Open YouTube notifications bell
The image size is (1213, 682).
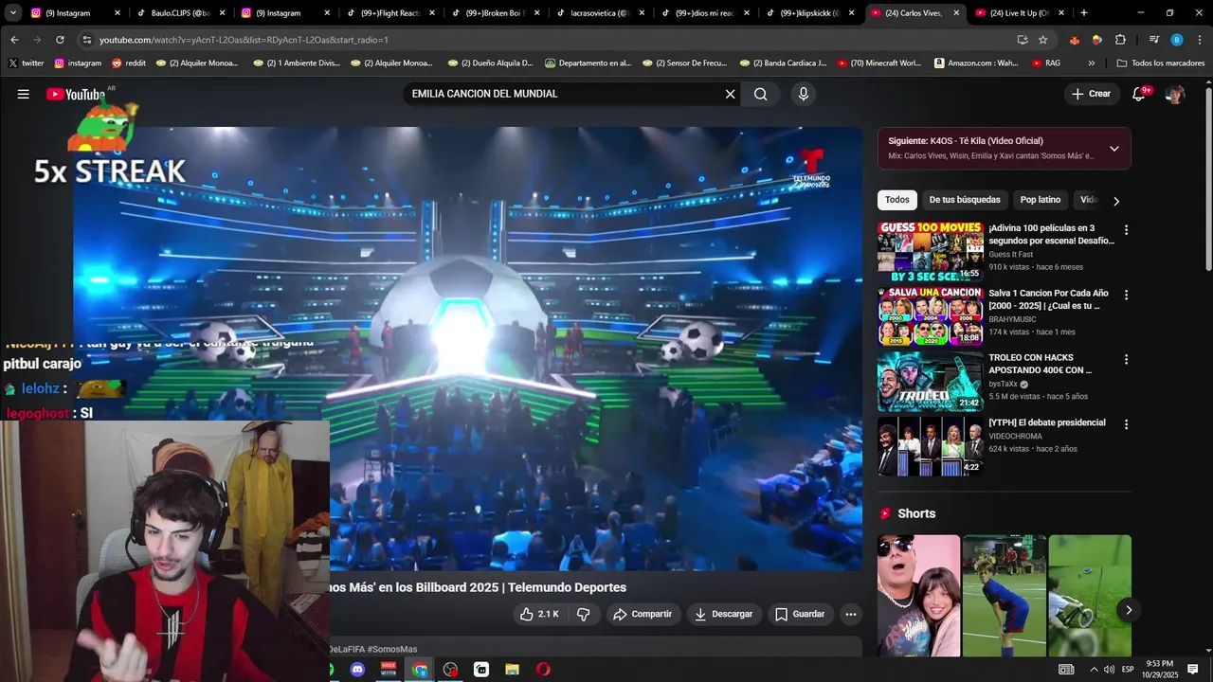coord(1140,94)
